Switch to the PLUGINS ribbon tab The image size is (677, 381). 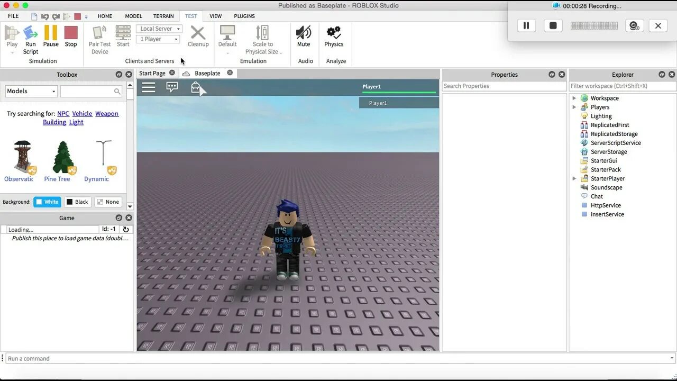click(x=244, y=16)
